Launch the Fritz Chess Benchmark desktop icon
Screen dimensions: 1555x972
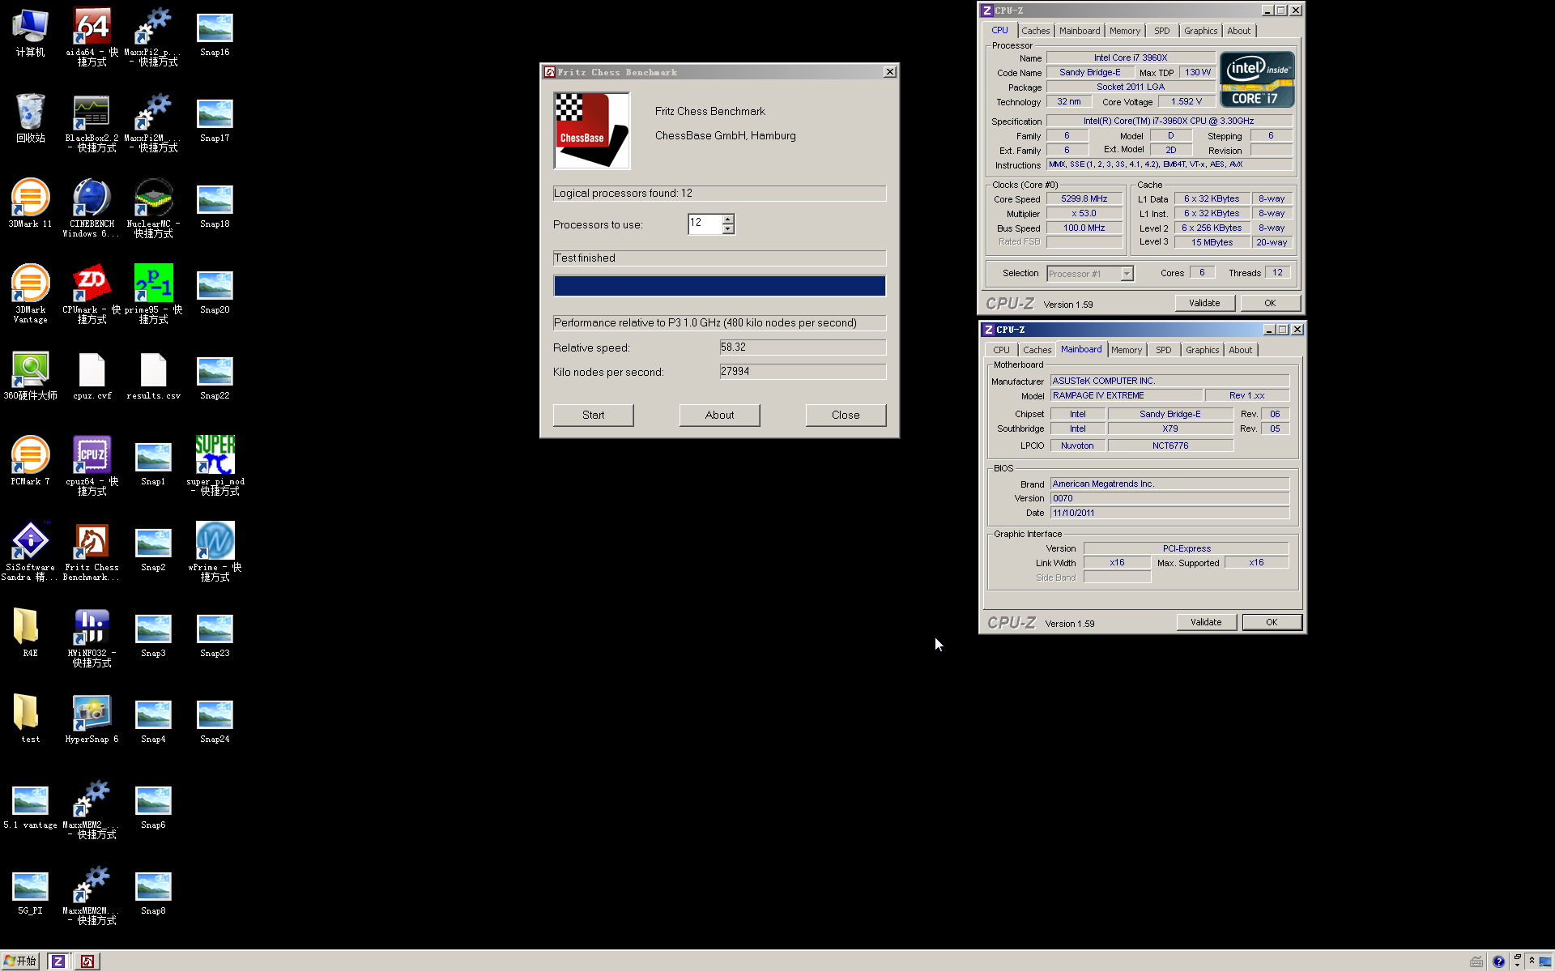tap(92, 552)
